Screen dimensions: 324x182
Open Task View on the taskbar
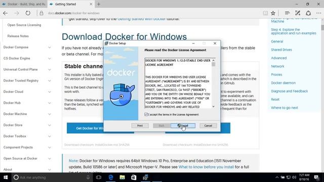pos(99,177)
